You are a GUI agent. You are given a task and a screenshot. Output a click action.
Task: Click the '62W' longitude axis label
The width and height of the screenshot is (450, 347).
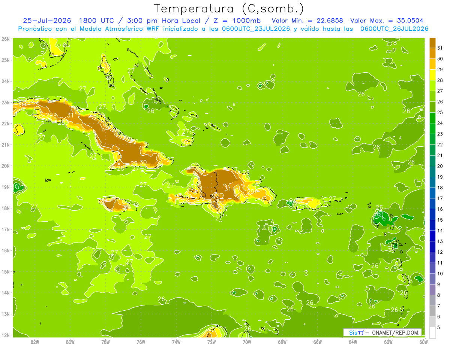388,341
